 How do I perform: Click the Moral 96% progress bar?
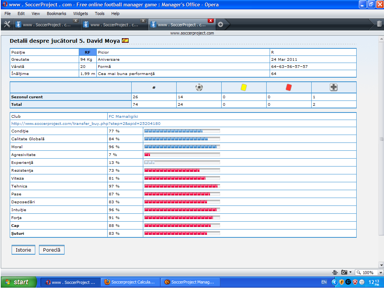point(182,147)
